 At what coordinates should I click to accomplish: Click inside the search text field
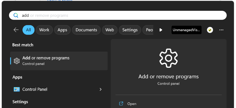pos(118,15)
